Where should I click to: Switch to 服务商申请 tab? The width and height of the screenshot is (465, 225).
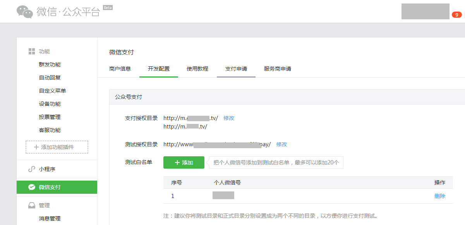(278, 69)
